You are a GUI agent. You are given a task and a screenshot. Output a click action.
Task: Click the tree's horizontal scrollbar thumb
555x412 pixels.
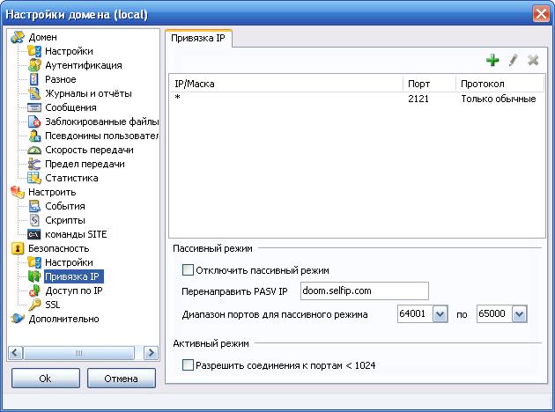[78, 352]
